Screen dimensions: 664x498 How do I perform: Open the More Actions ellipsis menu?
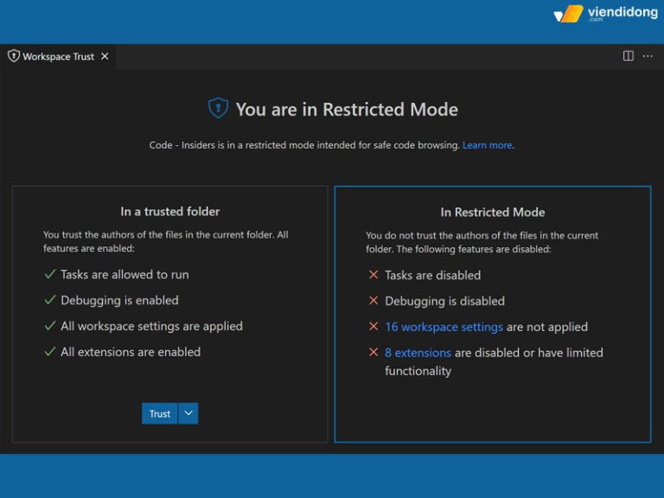[648, 56]
